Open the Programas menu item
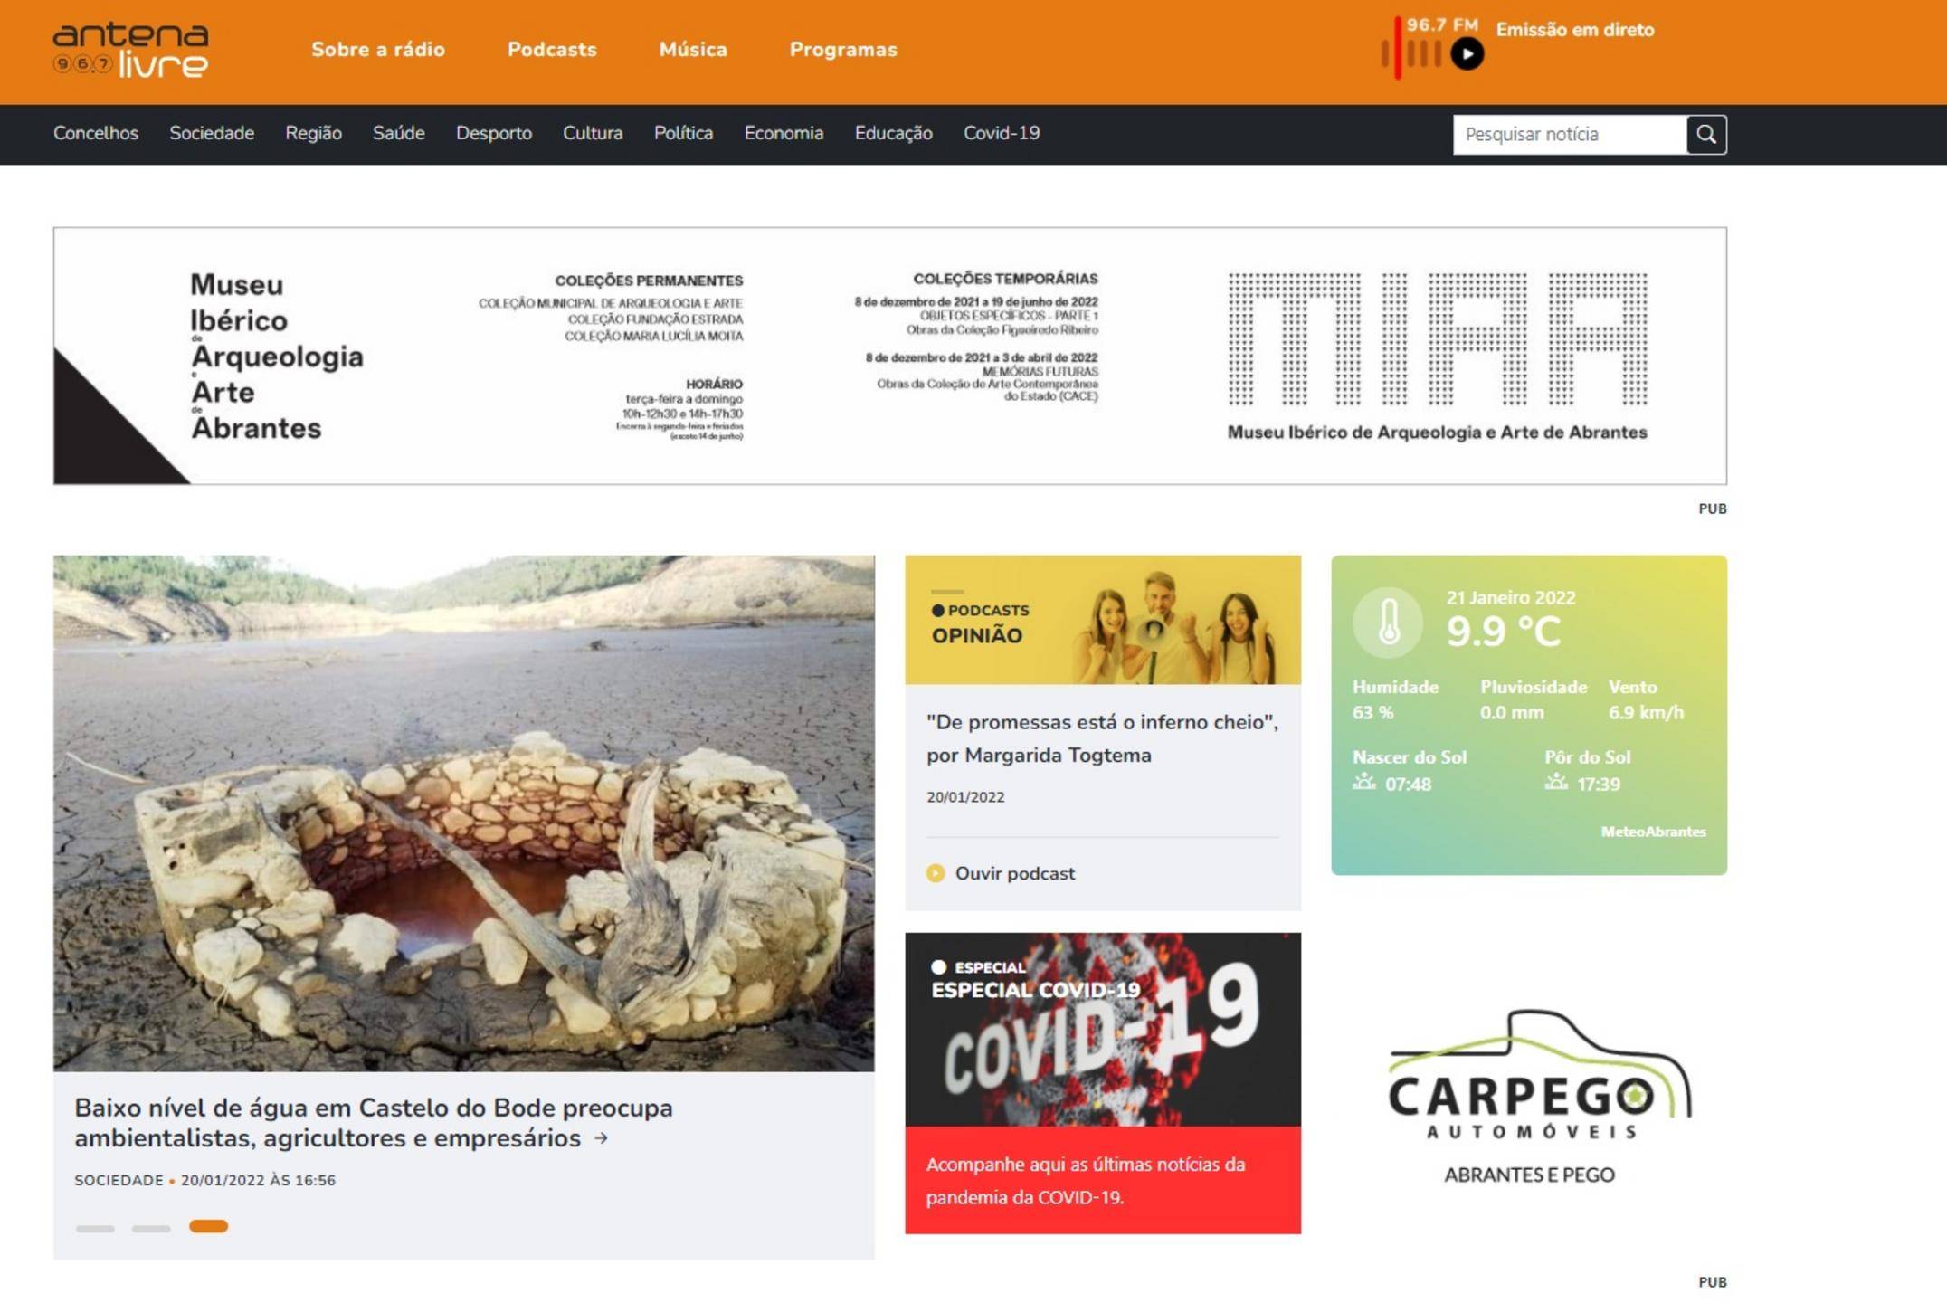 click(842, 50)
